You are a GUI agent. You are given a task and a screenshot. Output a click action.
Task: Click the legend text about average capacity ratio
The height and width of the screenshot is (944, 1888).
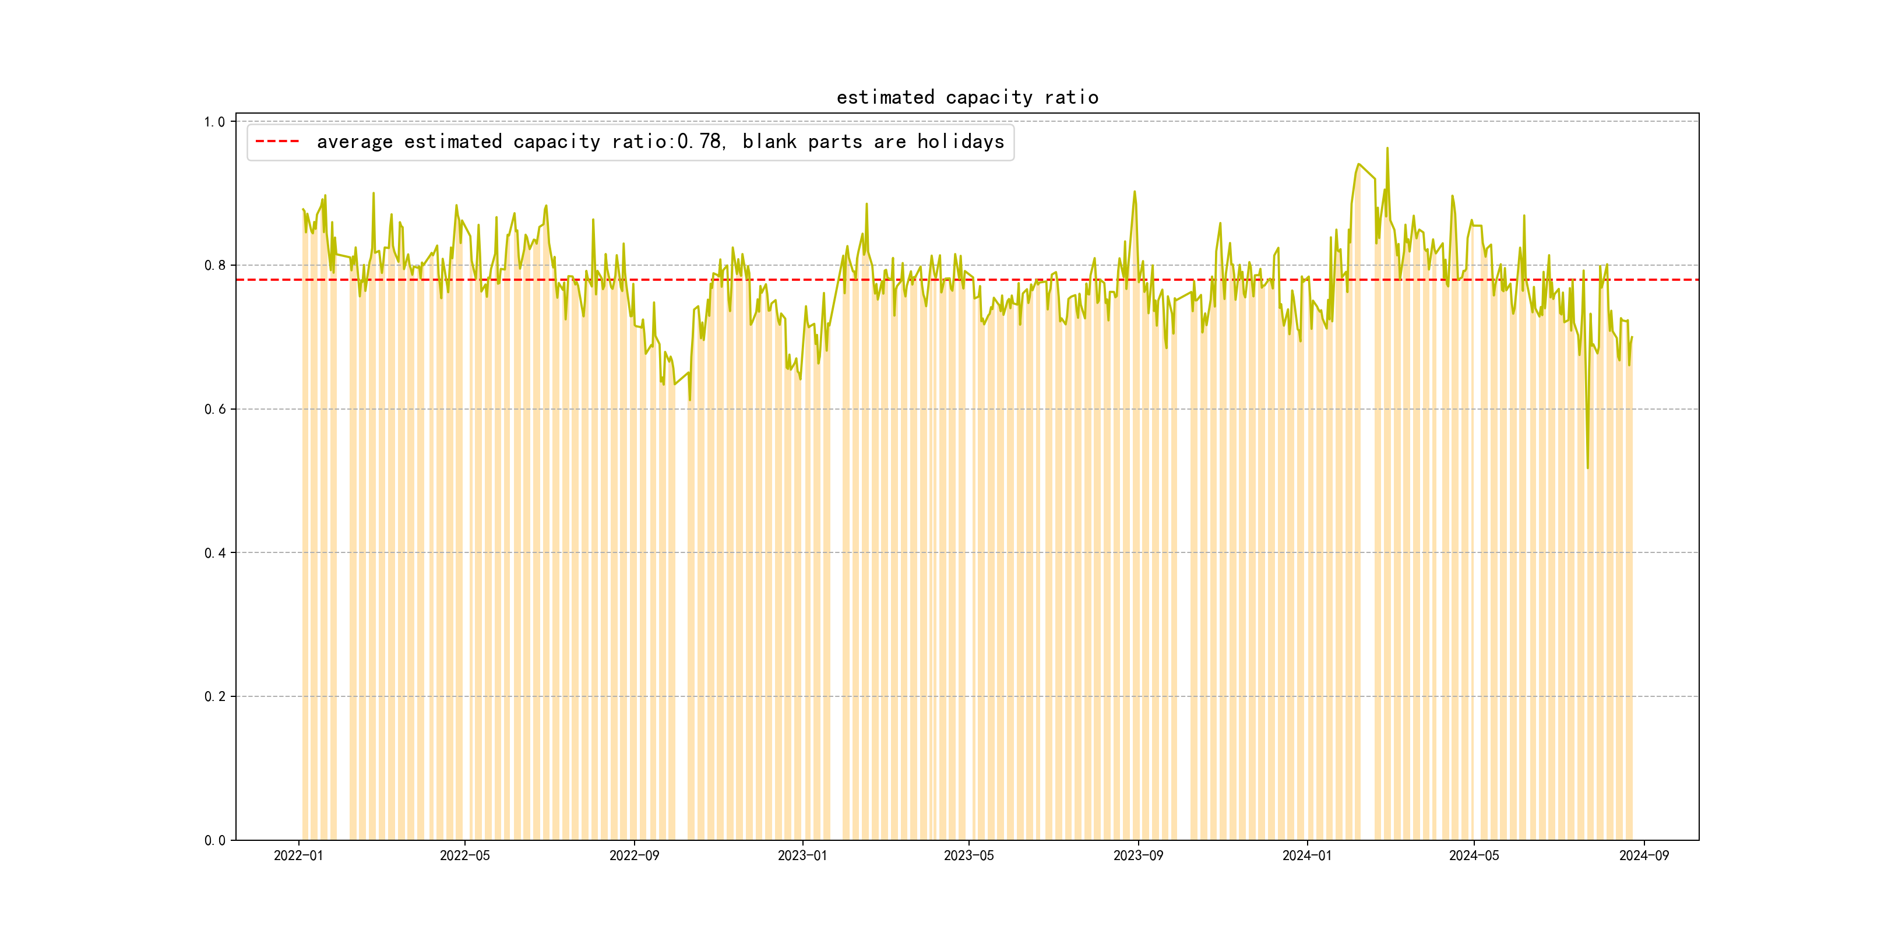pyautogui.click(x=660, y=142)
